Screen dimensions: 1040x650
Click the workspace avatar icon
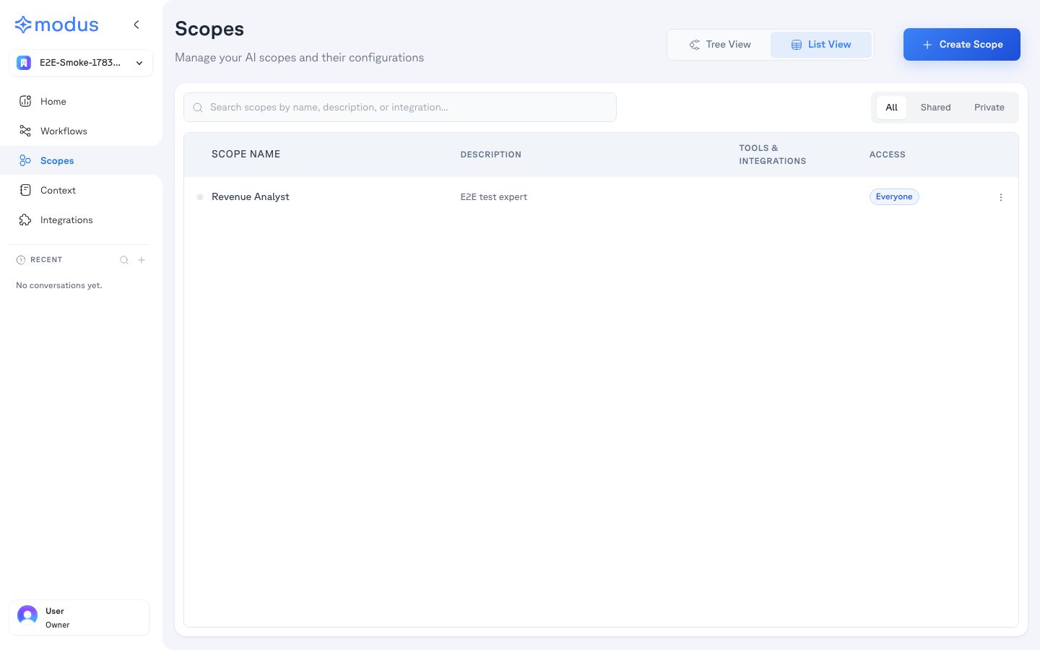[24, 63]
